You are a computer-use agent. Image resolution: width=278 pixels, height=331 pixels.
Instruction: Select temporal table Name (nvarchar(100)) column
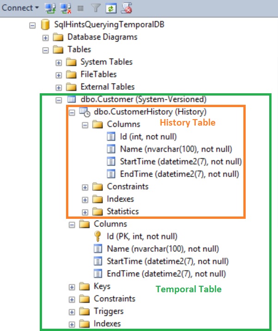click(163, 249)
